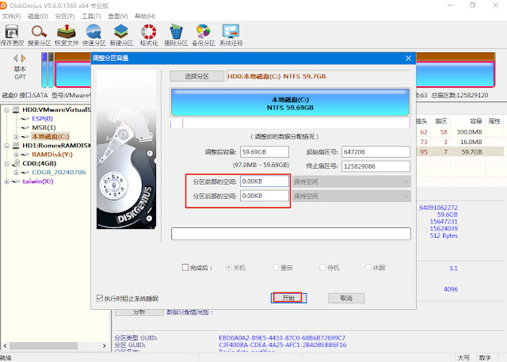The image size is (507, 362).
Task: Expand the taiwin(X:) tree node
Action: pyautogui.click(x=6, y=181)
